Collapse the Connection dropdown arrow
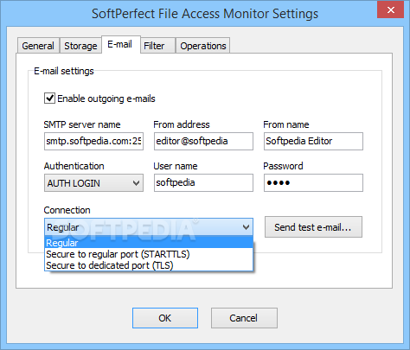 [x=246, y=227]
